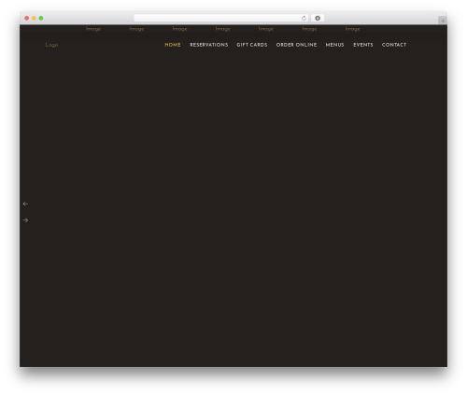The height and width of the screenshot is (395, 467).
Task: Click the left arrow slider icon
Action: pos(25,204)
